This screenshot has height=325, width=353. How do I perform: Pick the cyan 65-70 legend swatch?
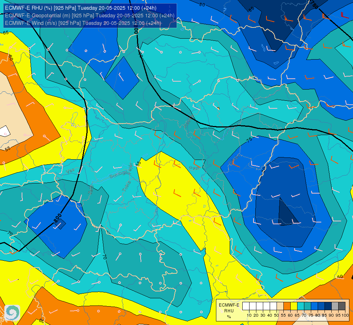tap(301, 306)
